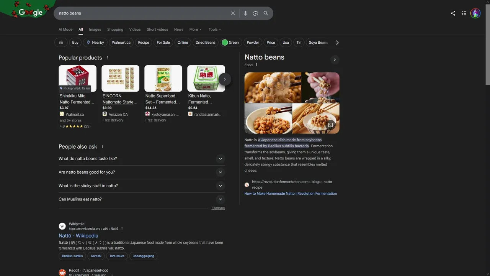The image size is (490, 276).
Task: Open 'How to Make Homemade Natto' link
Action: click(x=291, y=194)
